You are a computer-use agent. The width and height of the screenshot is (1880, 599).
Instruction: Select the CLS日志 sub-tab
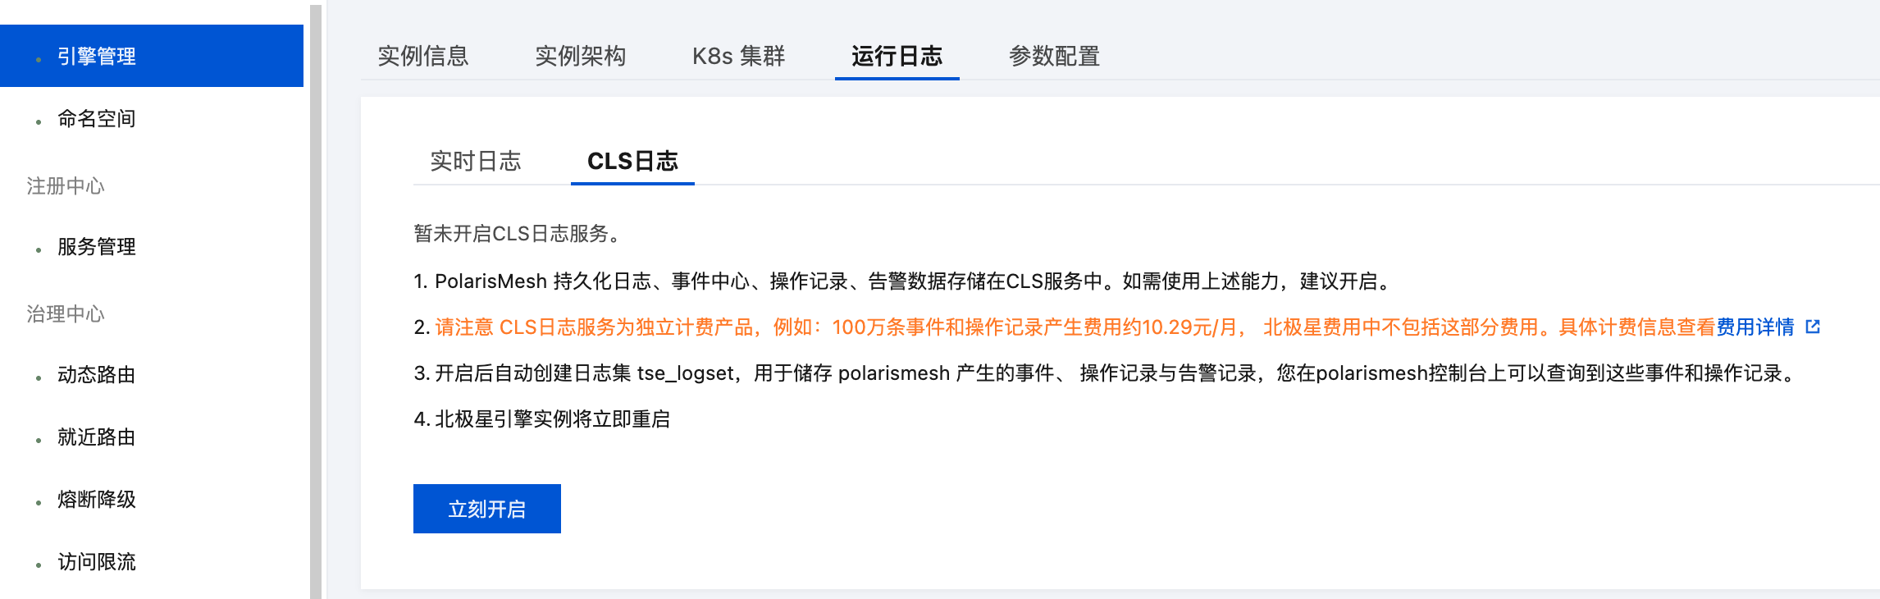[x=632, y=161]
